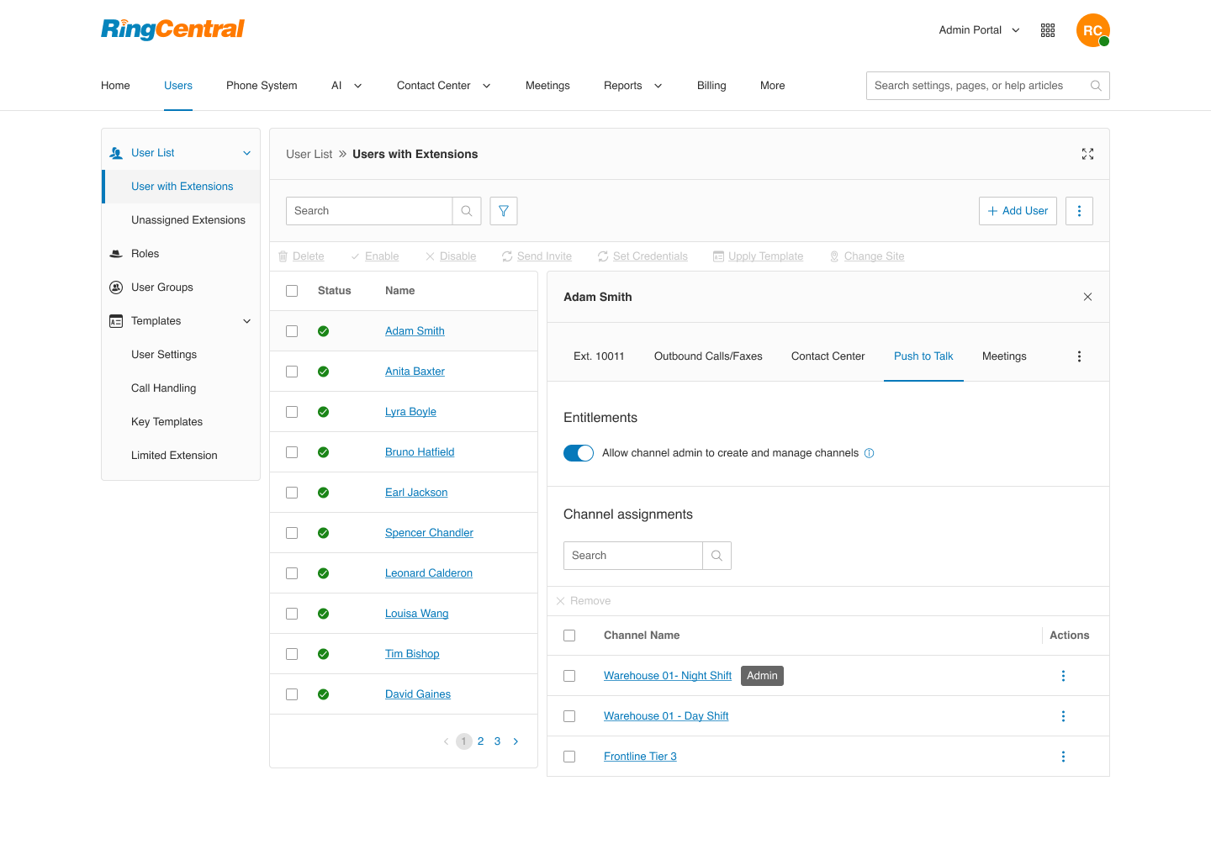Click the RC avatar in the top corner
The height and width of the screenshot is (844, 1211).
click(x=1092, y=29)
